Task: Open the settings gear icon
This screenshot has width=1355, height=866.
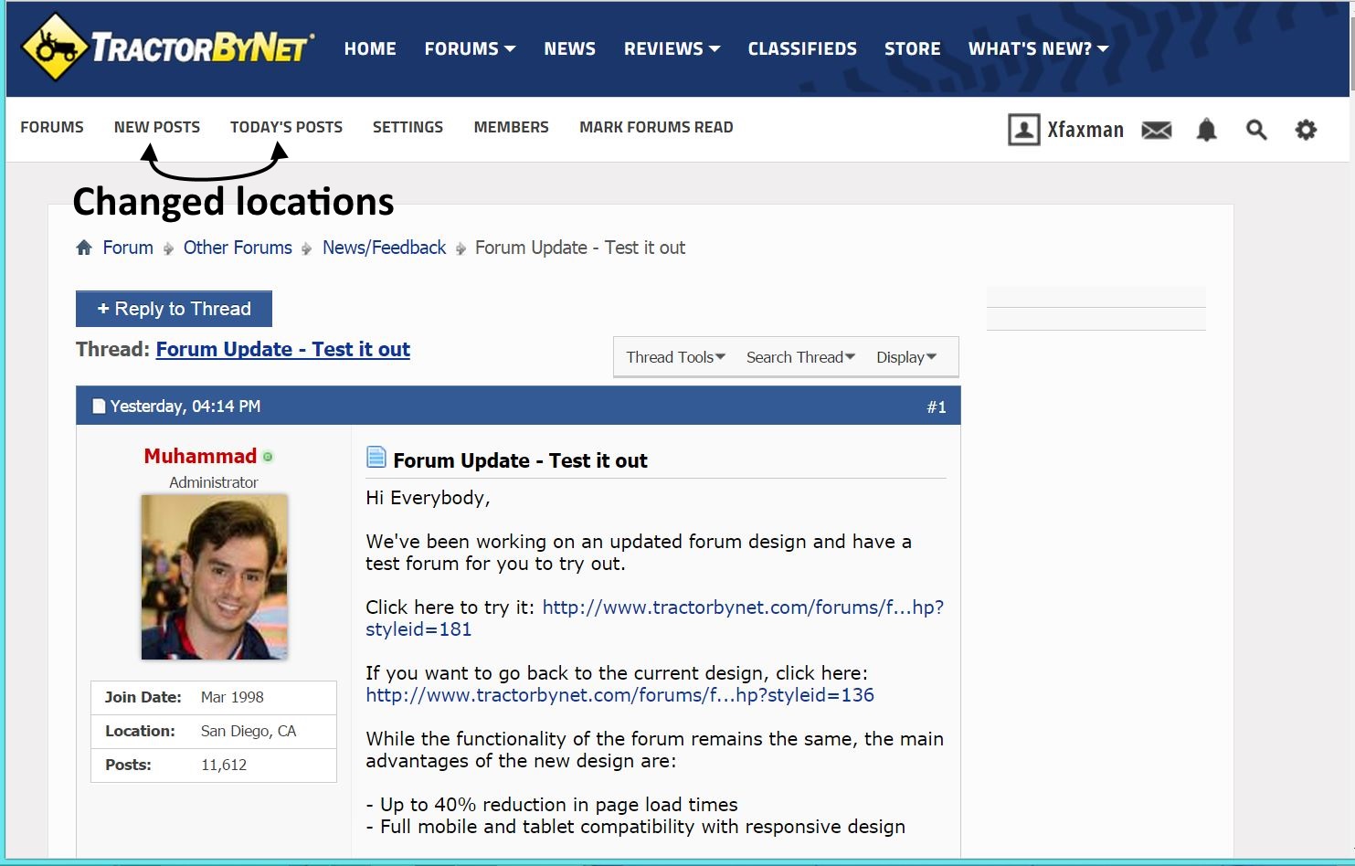Action: tap(1306, 131)
